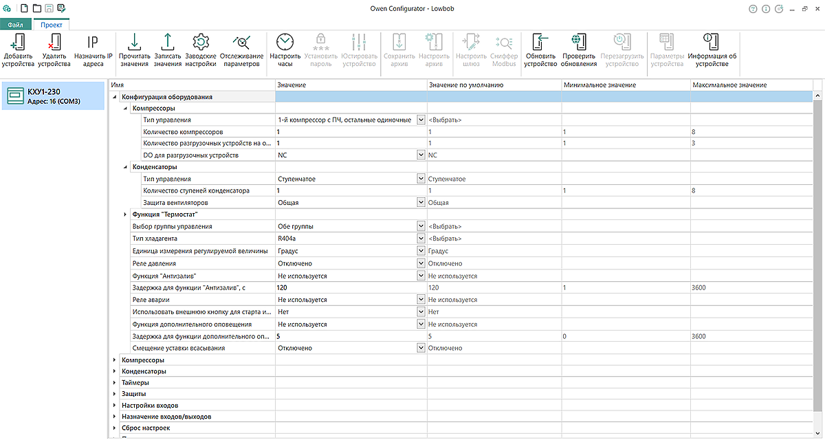Collapse the Конденсаторы subgroup under configuration
Viewport: 825px width, 440px height.
click(x=125, y=167)
